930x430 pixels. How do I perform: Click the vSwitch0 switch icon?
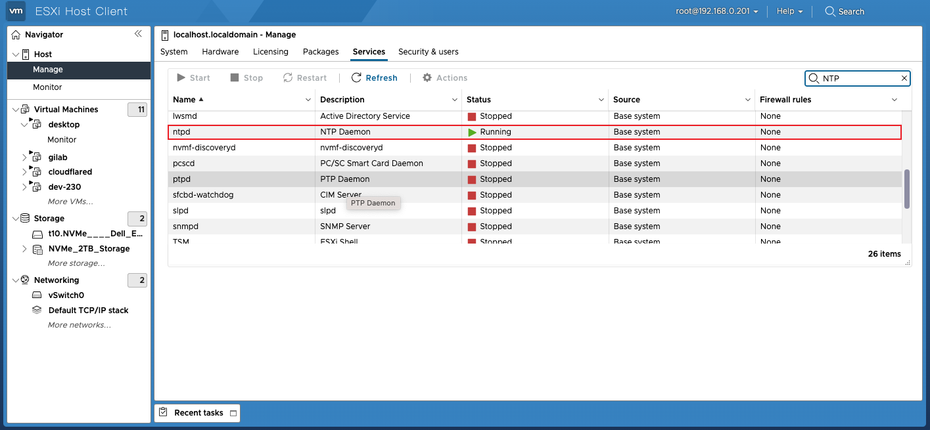coord(37,295)
